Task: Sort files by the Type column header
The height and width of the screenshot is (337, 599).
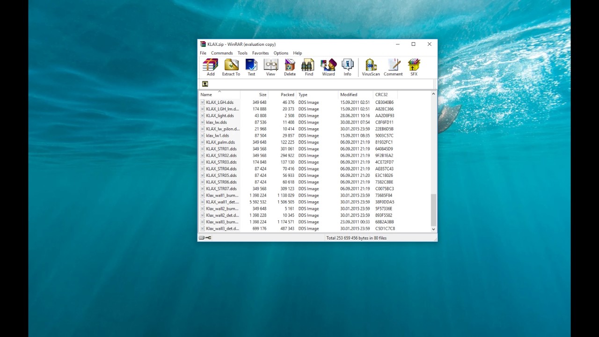Action: tap(317, 95)
